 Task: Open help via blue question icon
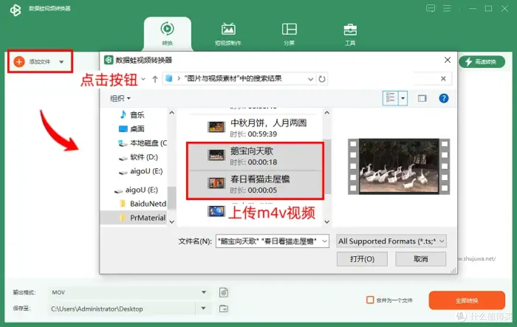443,98
